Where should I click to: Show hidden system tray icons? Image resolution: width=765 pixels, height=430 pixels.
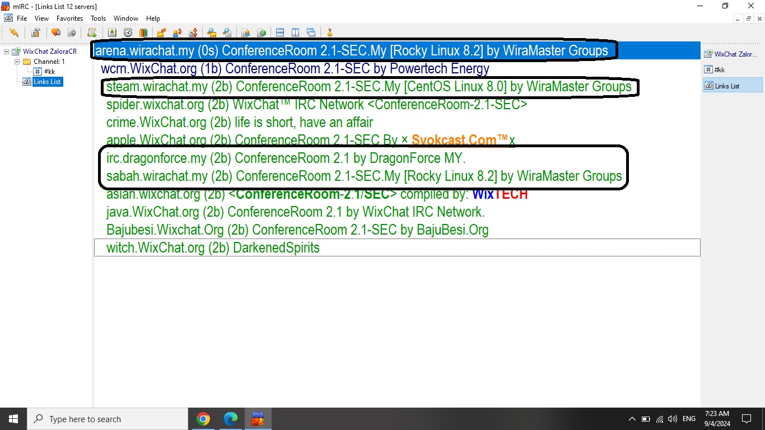pos(632,419)
